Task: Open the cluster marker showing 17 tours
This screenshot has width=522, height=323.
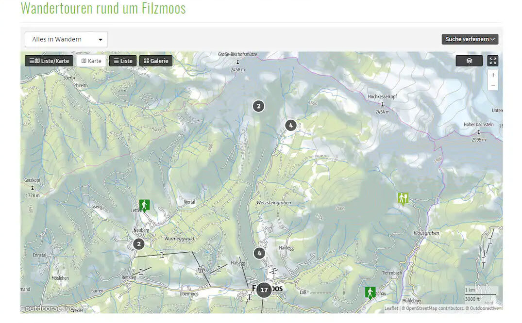Action: 264,290
